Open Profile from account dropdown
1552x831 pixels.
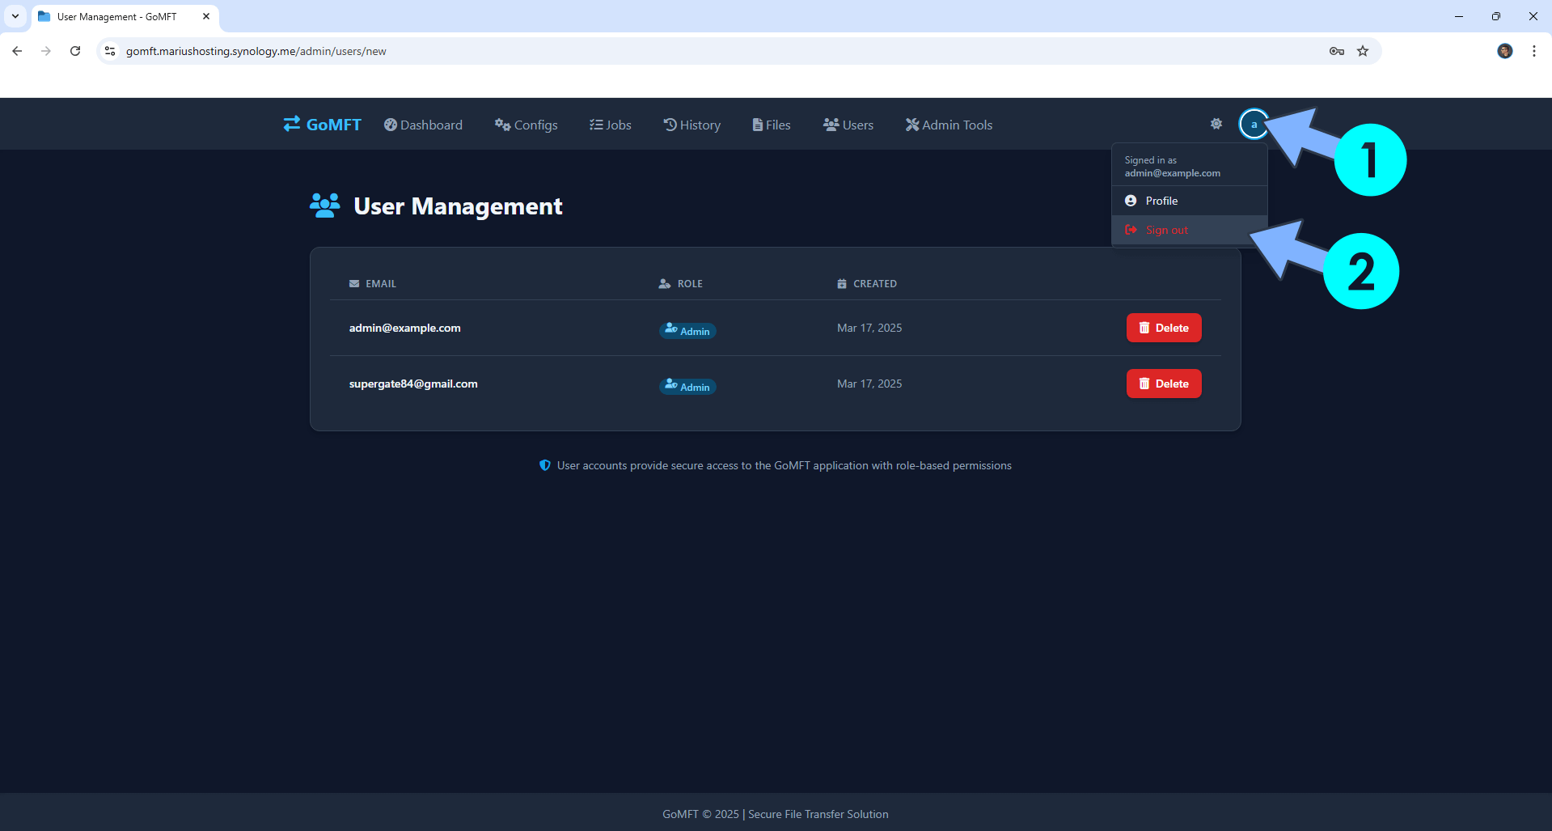point(1189,201)
